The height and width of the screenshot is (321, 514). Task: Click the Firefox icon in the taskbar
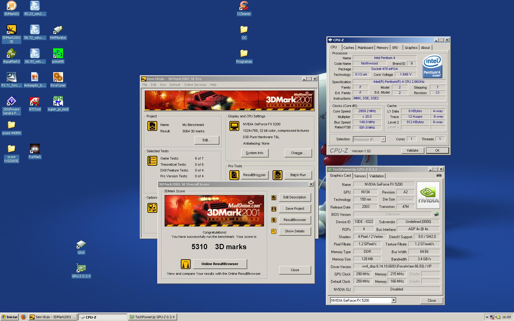coord(24,317)
